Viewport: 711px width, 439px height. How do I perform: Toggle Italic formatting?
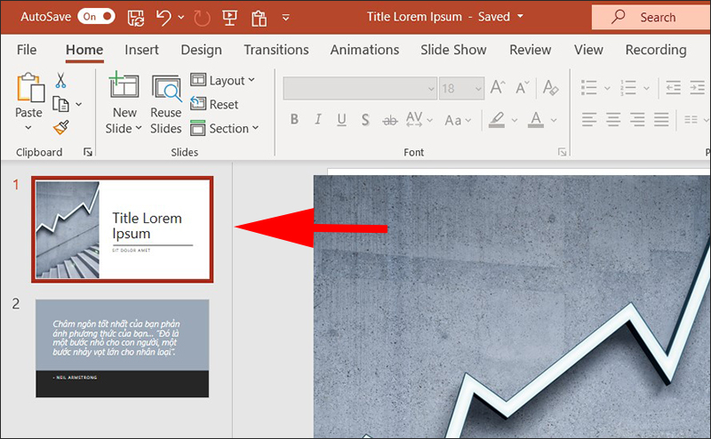(x=318, y=119)
